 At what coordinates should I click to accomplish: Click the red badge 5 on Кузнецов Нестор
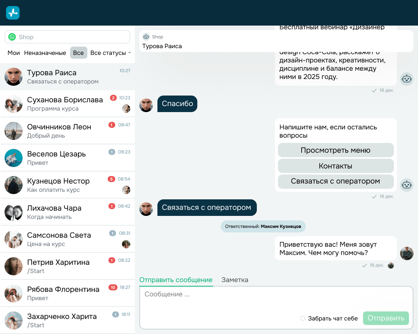[x=111, y=179]
